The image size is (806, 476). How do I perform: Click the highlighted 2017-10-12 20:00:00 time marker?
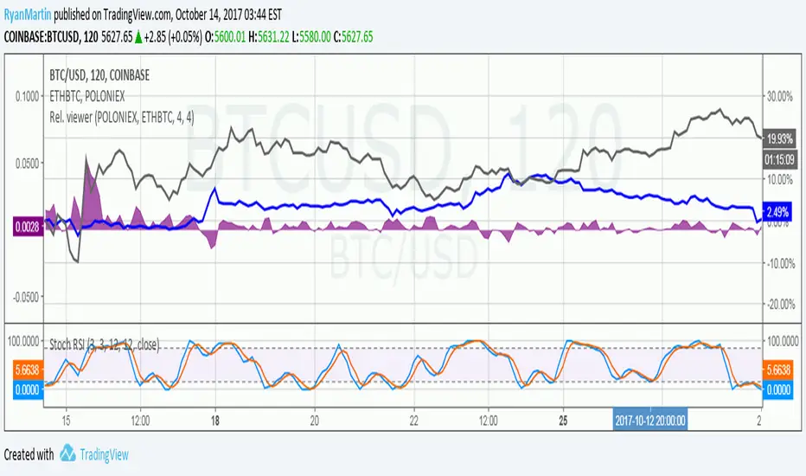[650, 421]
